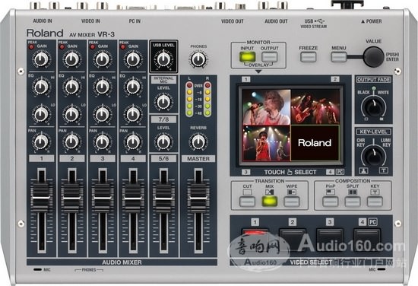Select video source button 3
Viewport: 418px width, 286px height.
click(x=330, y=240)
